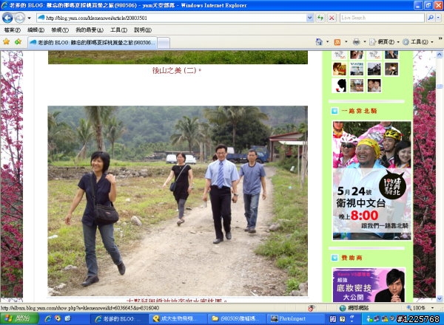
Task: Open the search provider options dropdown
Action: [438, 18]
